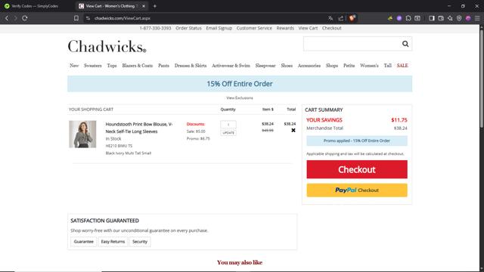Click the Email Signup link

(x=219, y=28)
